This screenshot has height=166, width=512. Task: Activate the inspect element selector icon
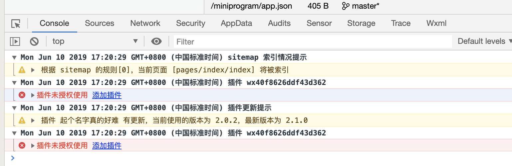[16, 24]
